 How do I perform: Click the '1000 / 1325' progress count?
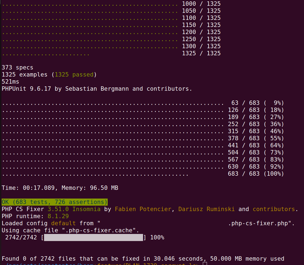point(201,4)
